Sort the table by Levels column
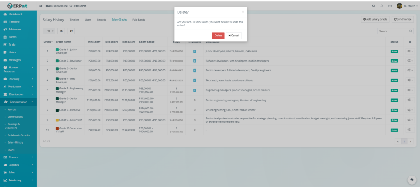420x187 pixels. pos(48,42)
